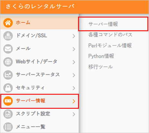Click the メール envelope icon

(8, 49)
